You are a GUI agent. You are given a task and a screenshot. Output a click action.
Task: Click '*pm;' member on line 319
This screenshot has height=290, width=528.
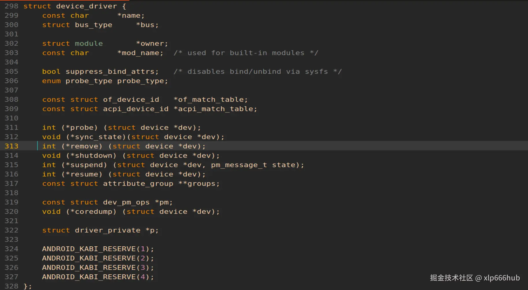pyautogui.click(x=164, y=202)
